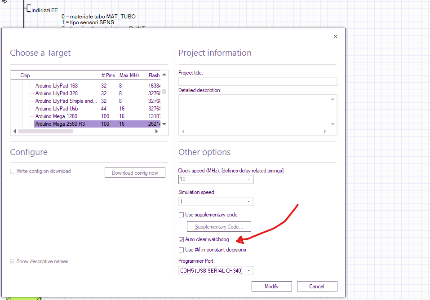Click description box scroll down arrow
This screenshot has height=300, width=430.
pyautogui.click(x=332, y=124)
